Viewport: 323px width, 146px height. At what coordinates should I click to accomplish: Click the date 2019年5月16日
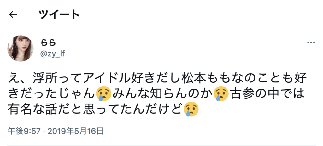pyautogui.click(x=75, y=131)
